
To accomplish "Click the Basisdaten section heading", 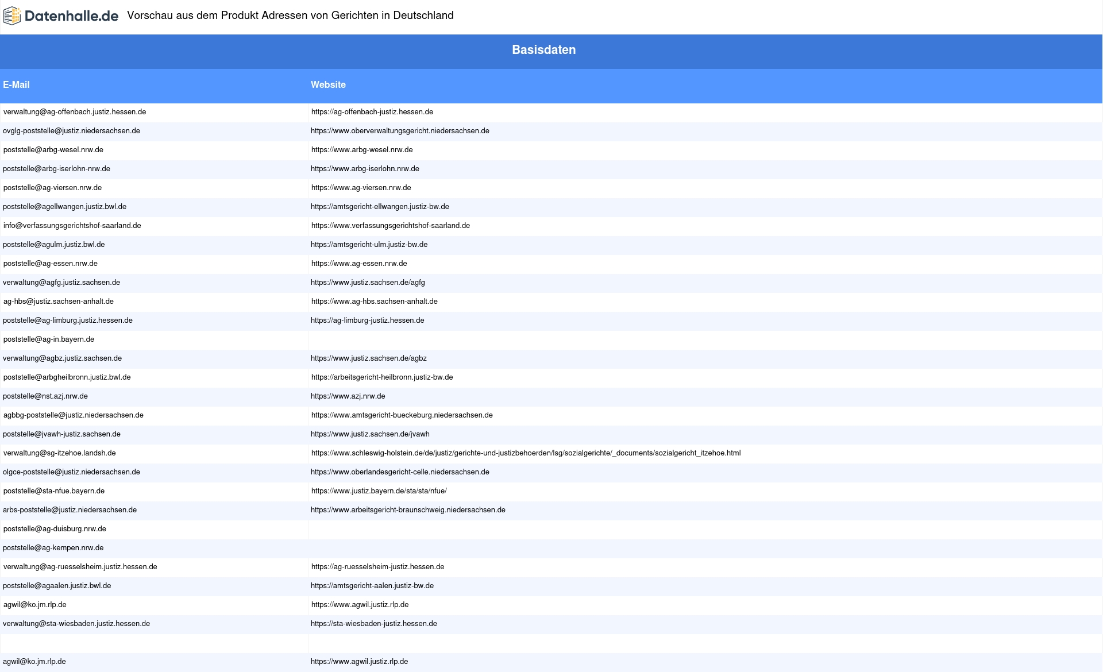I will 543,50.
